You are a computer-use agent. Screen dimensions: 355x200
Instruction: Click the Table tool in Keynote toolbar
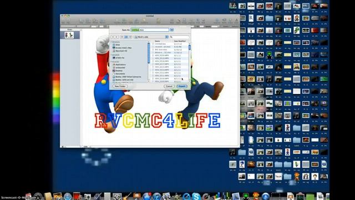click(131, 21)
